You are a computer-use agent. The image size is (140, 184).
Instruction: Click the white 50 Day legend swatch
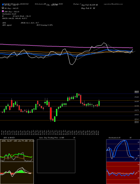click(x=3, y=8)
